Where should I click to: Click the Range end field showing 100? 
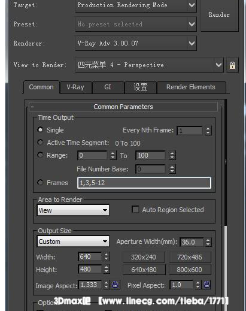[150, 155]
